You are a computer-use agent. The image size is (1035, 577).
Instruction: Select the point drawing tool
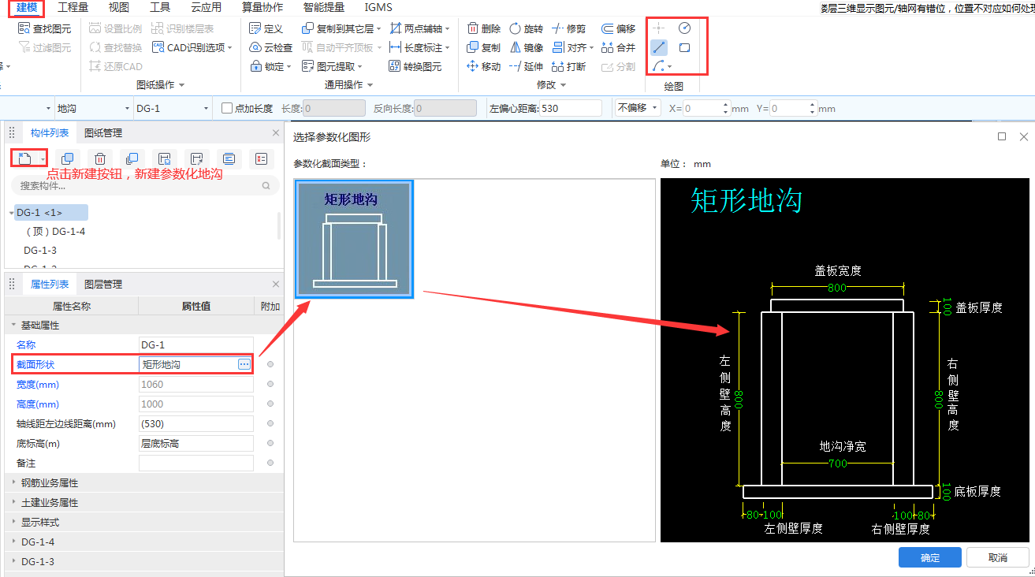pyautogui.click(x=659, y=28)
